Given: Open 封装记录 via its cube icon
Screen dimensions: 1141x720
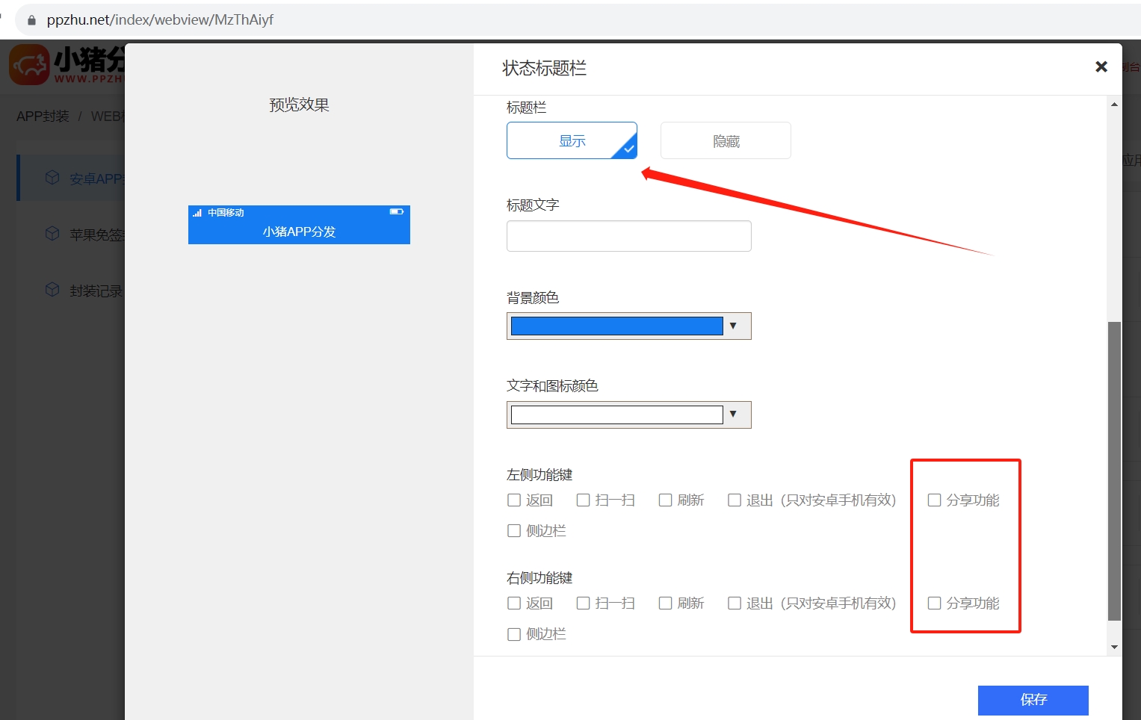Looking at the screenshot, I should [52, 290].
